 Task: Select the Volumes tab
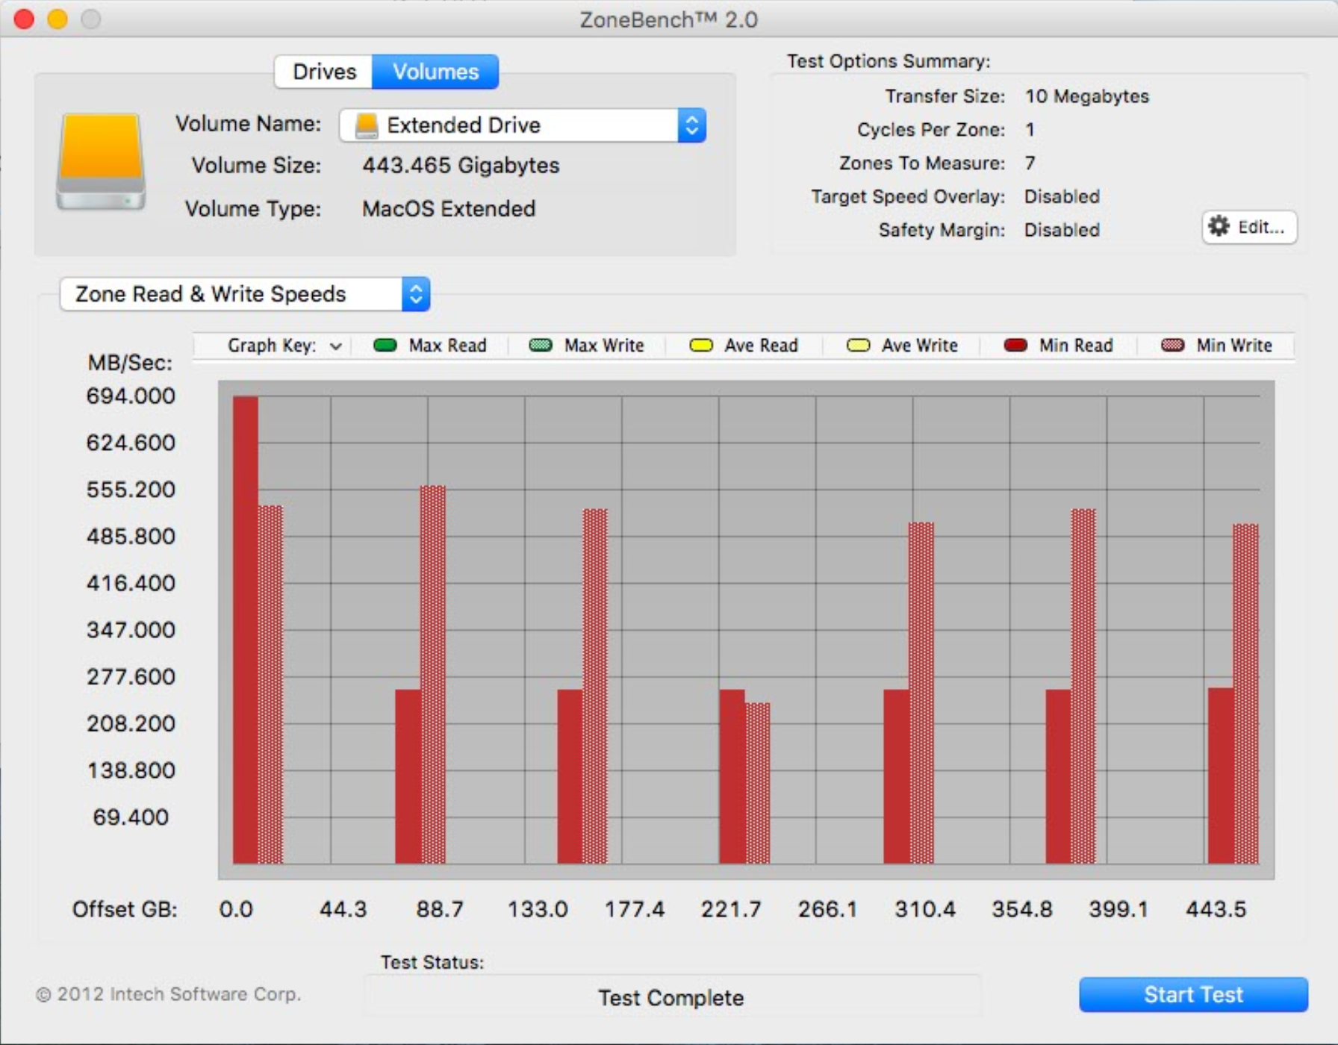(x=435, y=72)
